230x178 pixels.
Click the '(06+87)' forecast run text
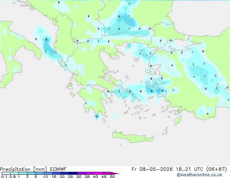(217, 169)
